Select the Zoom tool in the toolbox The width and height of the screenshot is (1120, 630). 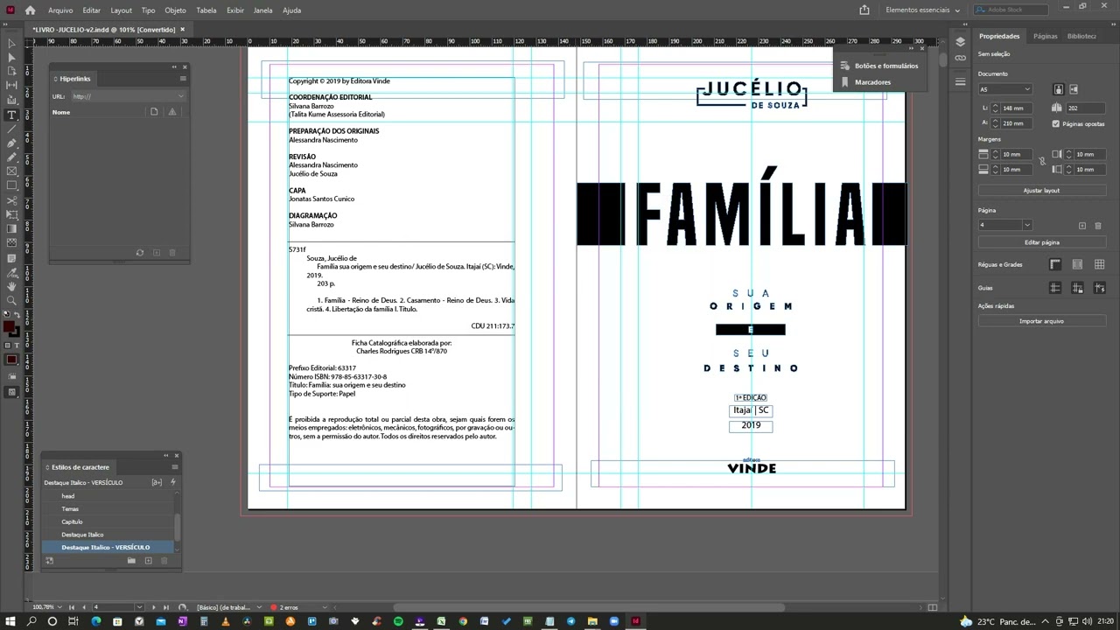click(11, 300)
